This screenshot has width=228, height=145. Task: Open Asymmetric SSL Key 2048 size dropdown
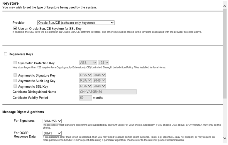(x=99, y=86)
